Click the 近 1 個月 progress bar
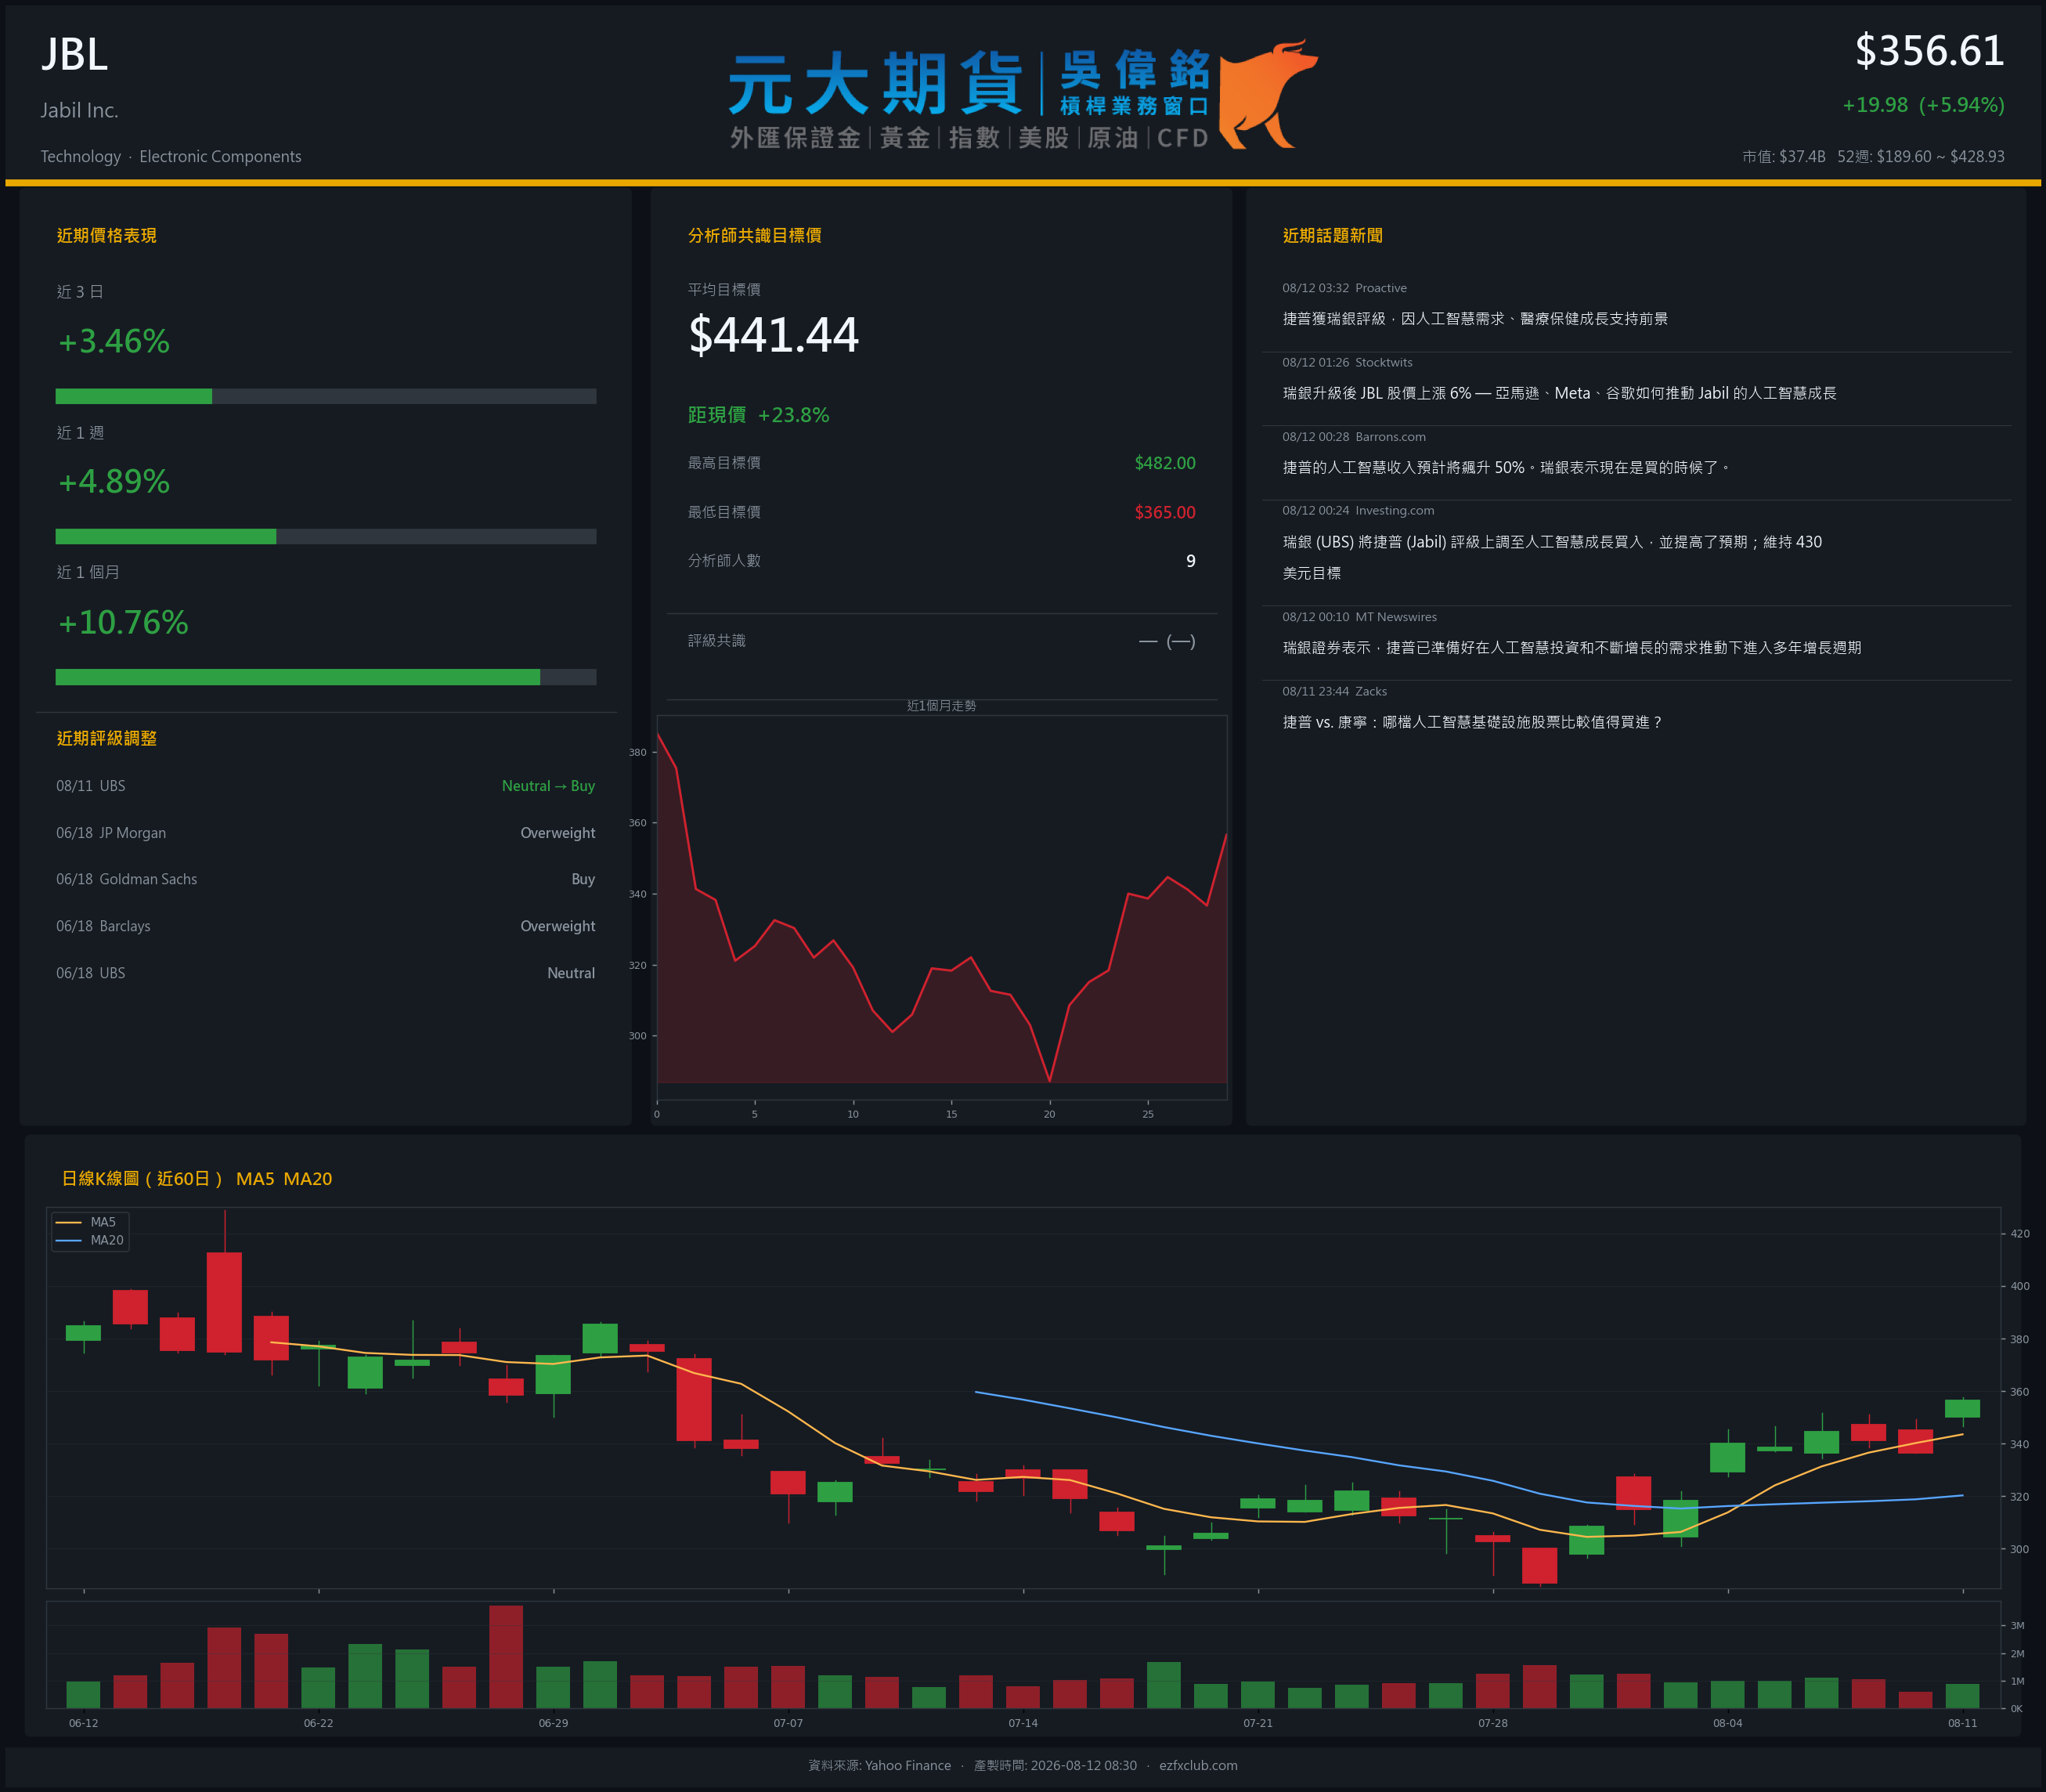 [x=326, y=677]
